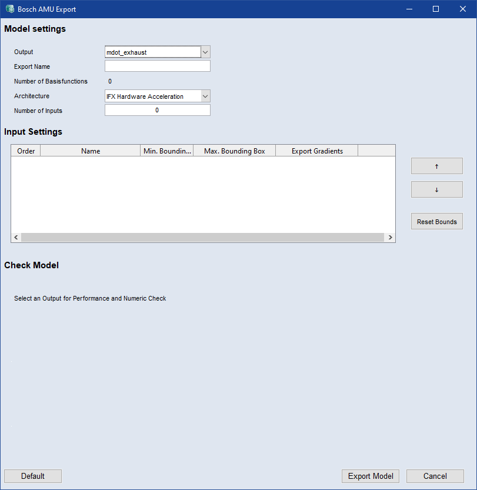Move the input up with the up arrow button
The width and height of the screenshot is (477, 490).
coord(436,166)
